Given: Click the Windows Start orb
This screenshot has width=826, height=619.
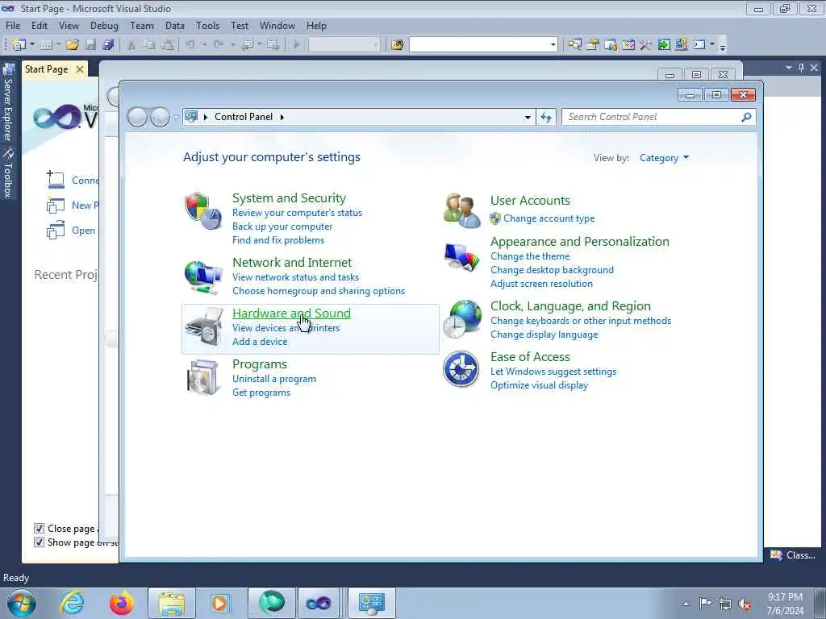Looking at the screenshot, I should click(x=22, y=603).
